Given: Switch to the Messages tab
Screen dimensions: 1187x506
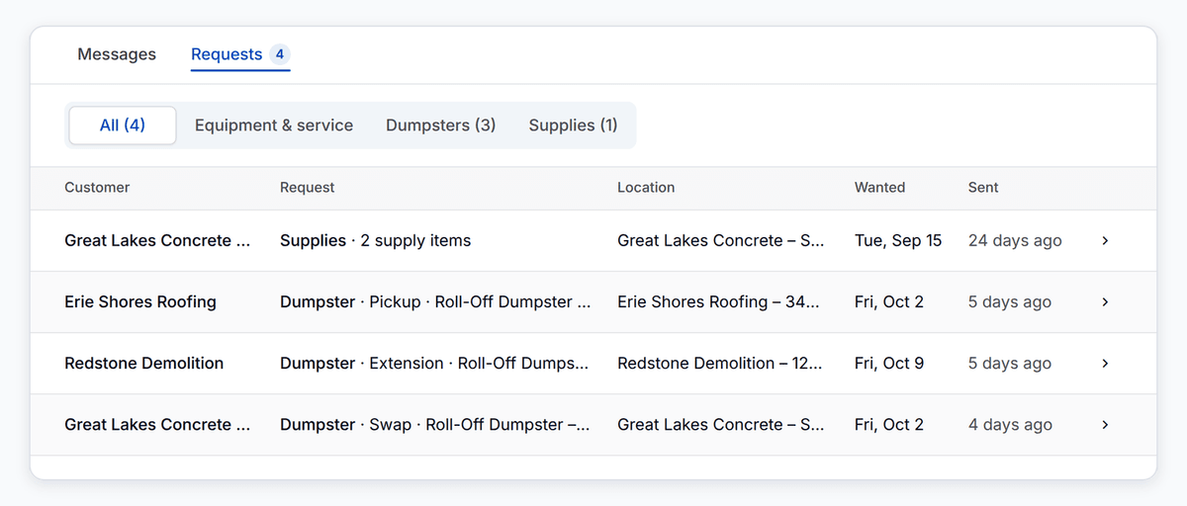Looking at the screenshot, I should [x=117, y=54].
